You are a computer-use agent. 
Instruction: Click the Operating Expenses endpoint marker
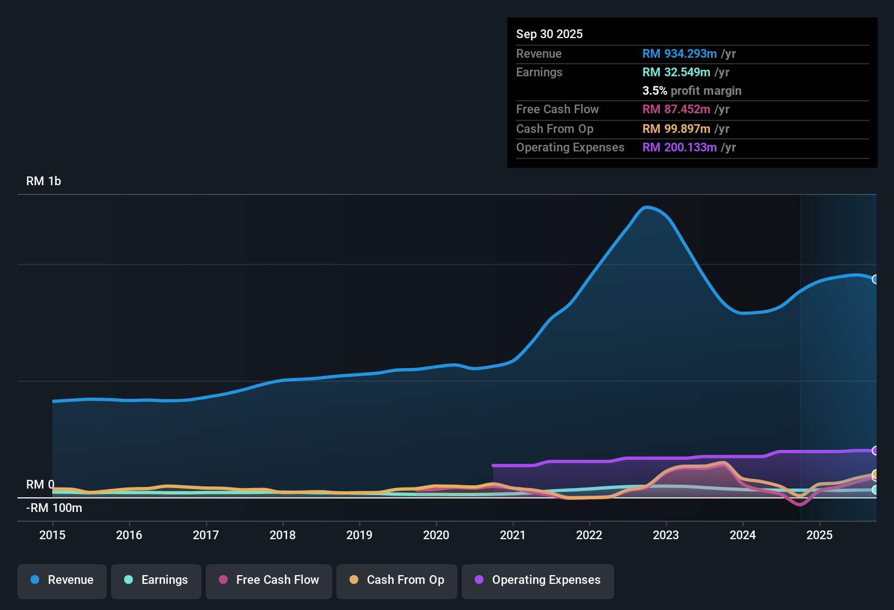tap(875, 450)
